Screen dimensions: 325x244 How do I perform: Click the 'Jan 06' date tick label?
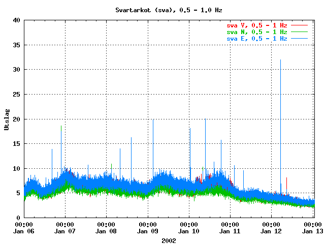click(24, 231)
